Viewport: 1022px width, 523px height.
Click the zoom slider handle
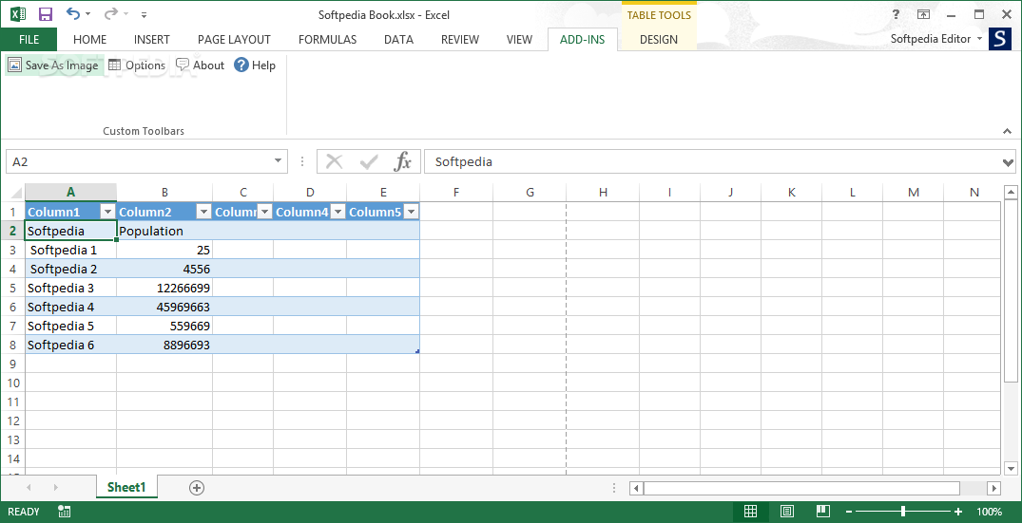coord(903,512)
